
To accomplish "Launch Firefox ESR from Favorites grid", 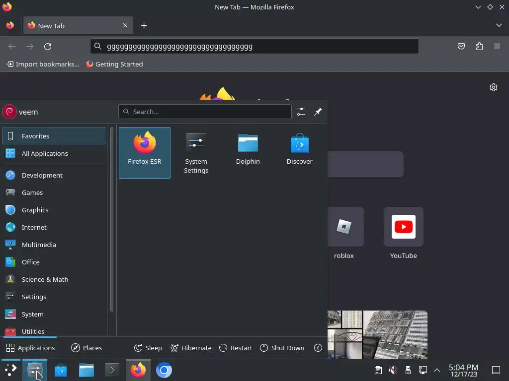I will coord(145,153).
